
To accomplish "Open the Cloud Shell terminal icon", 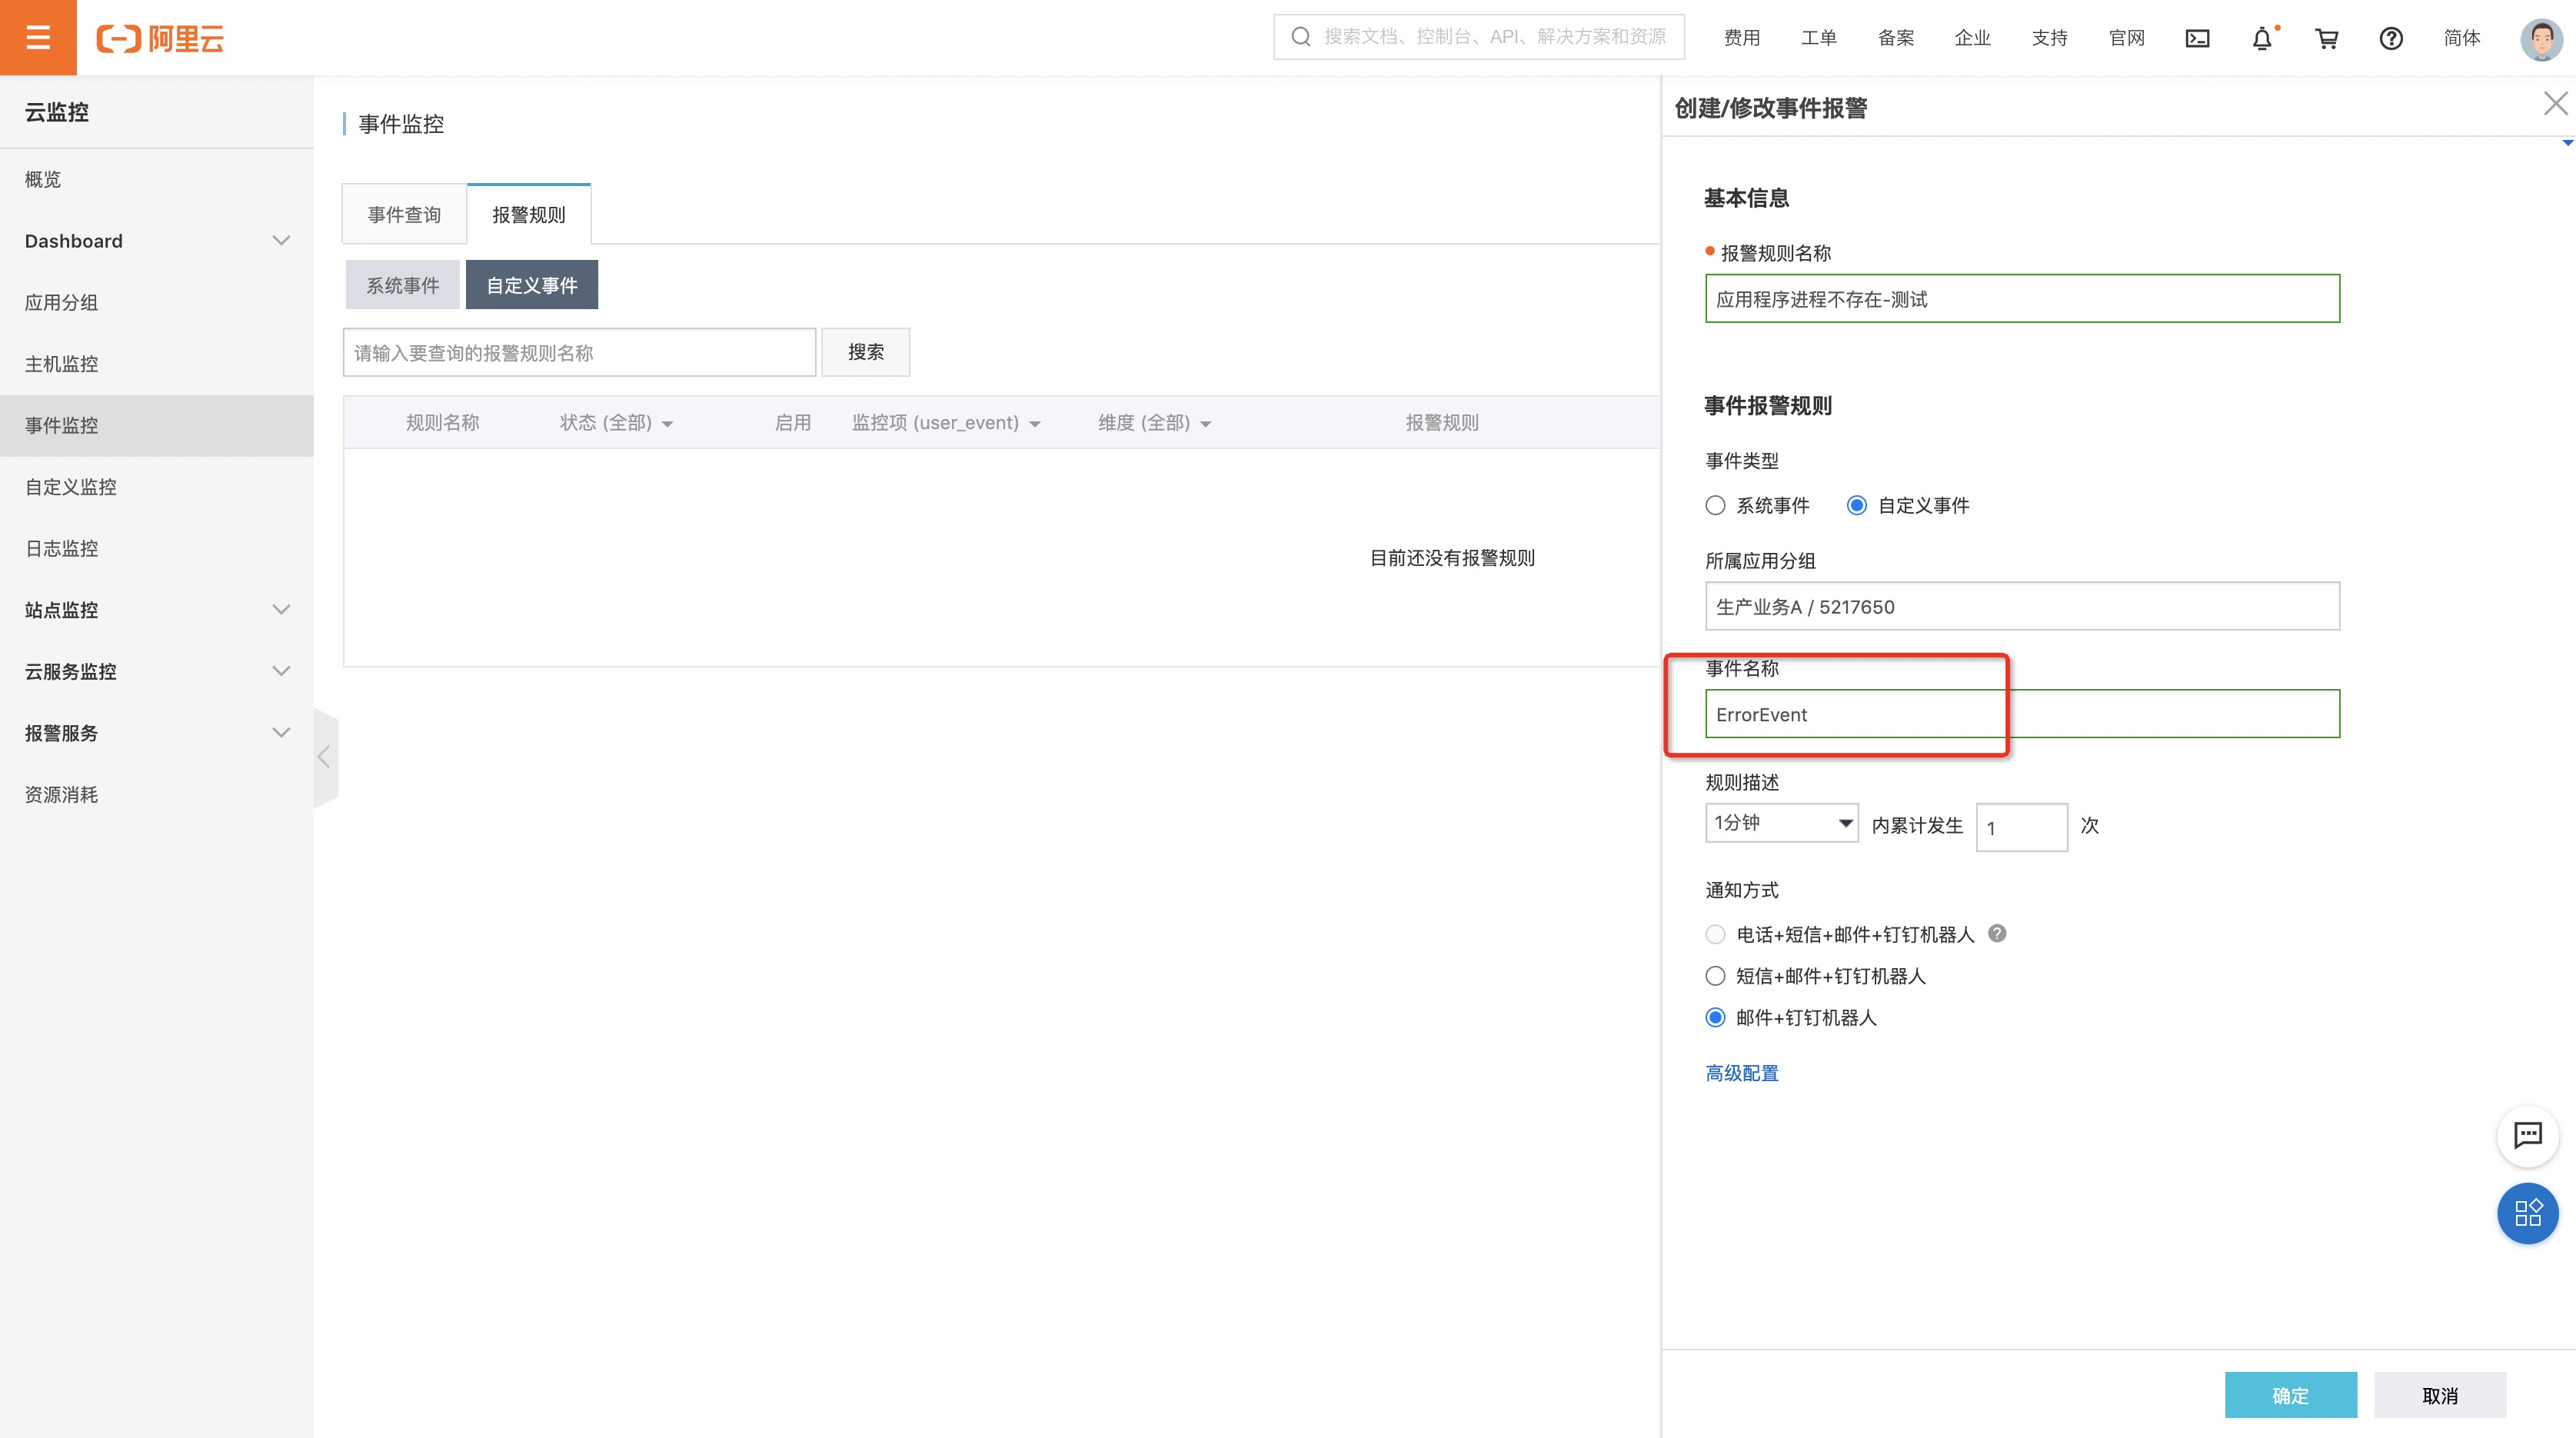I will (x=2197, y=38).
